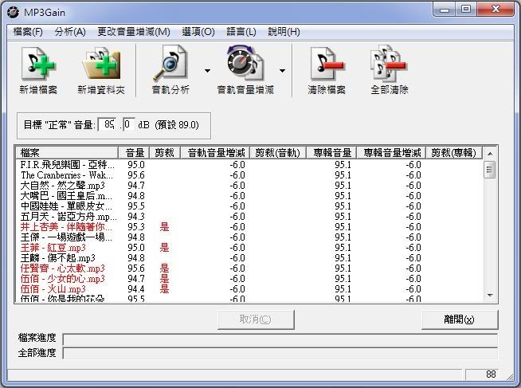Select the 大嘴巴 - 國王皇后 row
521x388 pixels.
(x=249, y=196)
